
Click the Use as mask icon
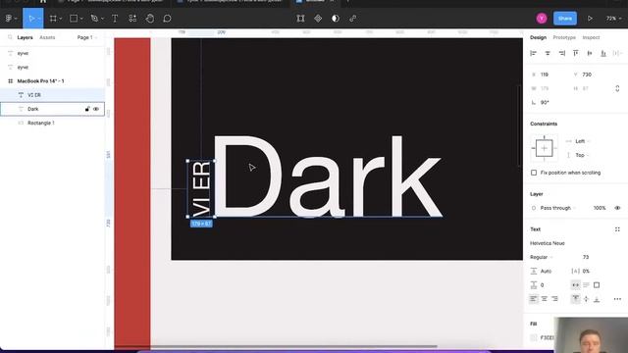[x=336, y=19]
